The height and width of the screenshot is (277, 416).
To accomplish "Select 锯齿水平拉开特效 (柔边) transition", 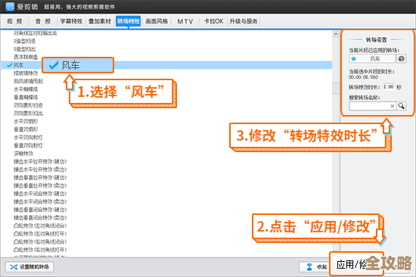I will pos(40,170).
